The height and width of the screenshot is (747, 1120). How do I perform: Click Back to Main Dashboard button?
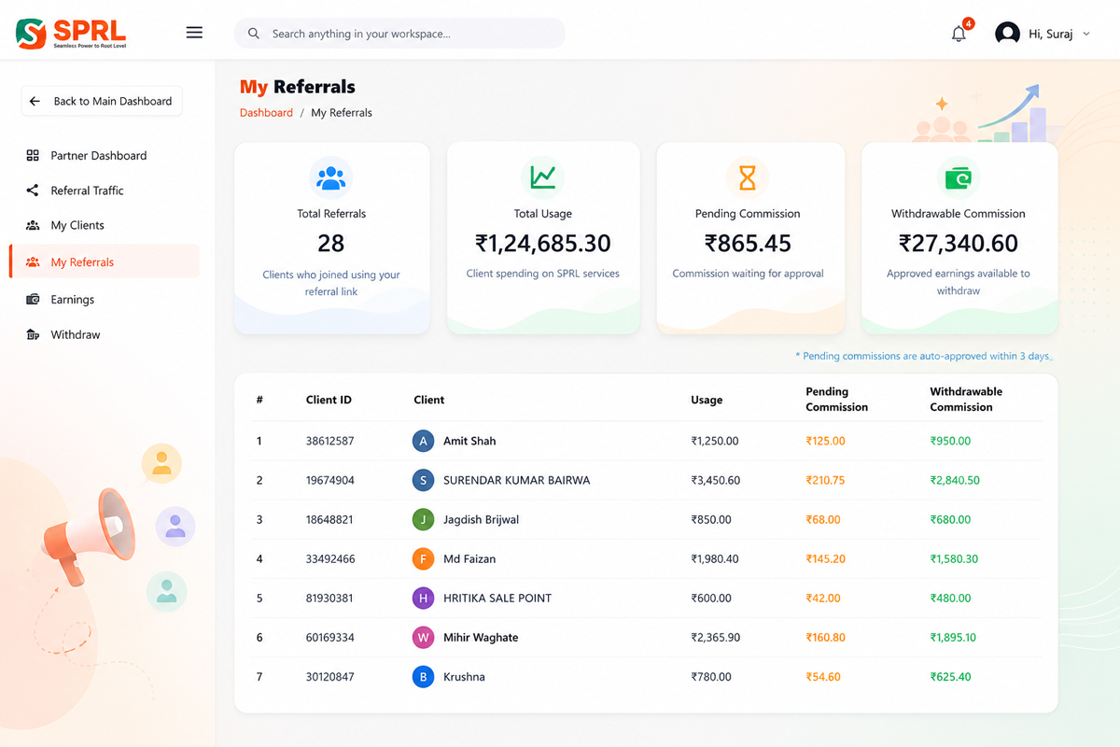pyautogui.click(x=102, y=101)
